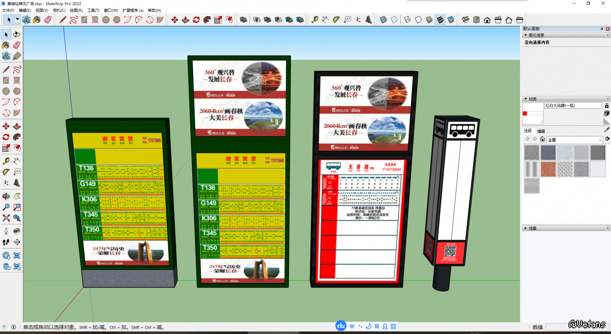Enable Monochrome face style
Viewport: 611px width, 334px height.
(451, 20)
